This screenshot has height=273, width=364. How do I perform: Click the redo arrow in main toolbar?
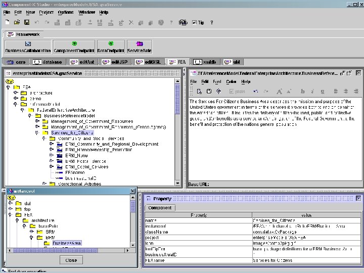pyautogui.click(x=47, y=22)
